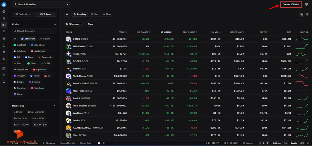Open the calendar icon in sidebar

[4, 32]
